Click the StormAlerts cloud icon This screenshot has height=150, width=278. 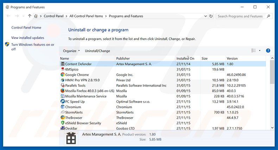point(63,112)
